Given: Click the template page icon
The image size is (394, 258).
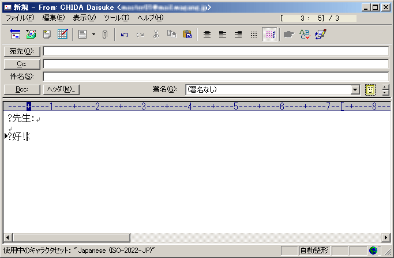Looking at the screenshot, I should [82, 35].
